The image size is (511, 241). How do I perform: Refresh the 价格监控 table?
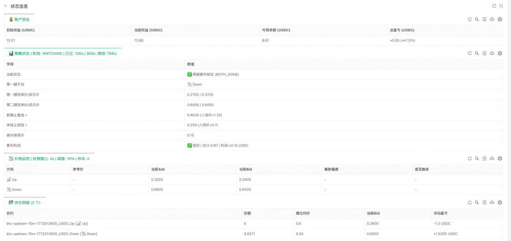[x=470, y=158]
